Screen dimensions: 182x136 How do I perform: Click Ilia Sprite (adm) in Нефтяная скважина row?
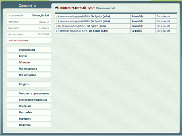(98, 31)
